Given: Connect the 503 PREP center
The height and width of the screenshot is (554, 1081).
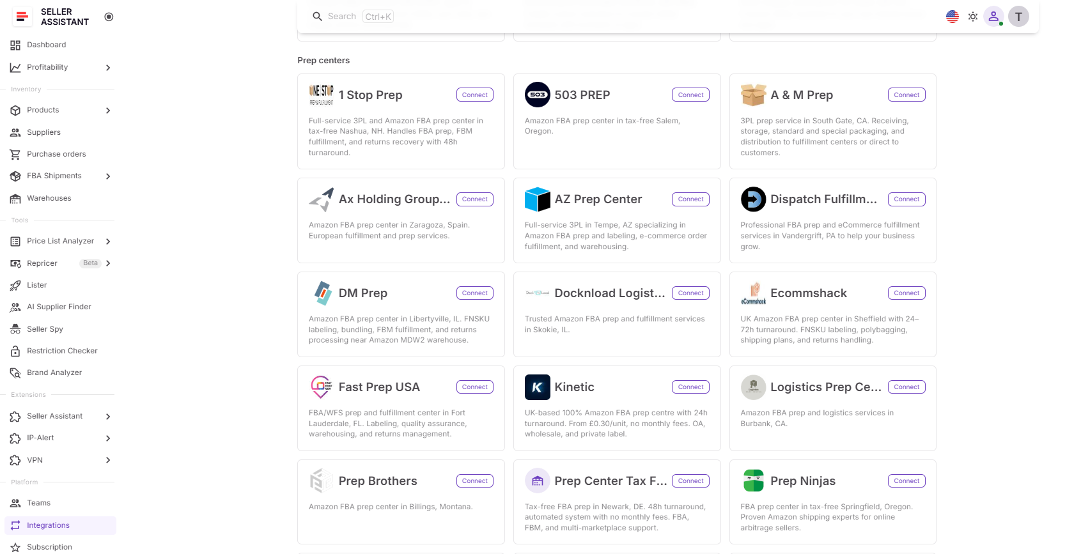Looking at the screenshot, I should (x=691, y=95).
